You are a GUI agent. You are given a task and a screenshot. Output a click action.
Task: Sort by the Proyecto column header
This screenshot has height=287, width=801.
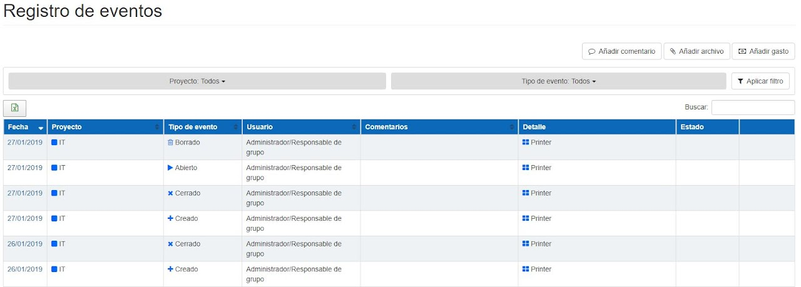click(x=105, y=127)
